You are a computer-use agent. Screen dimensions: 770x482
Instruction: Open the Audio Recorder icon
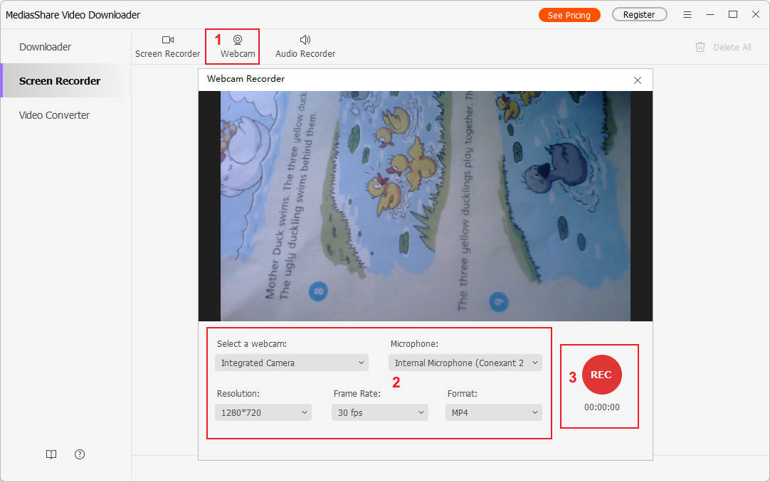point(305,41)
